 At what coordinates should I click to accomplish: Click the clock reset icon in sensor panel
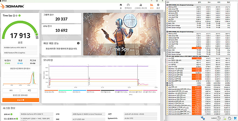coord(218,118)
